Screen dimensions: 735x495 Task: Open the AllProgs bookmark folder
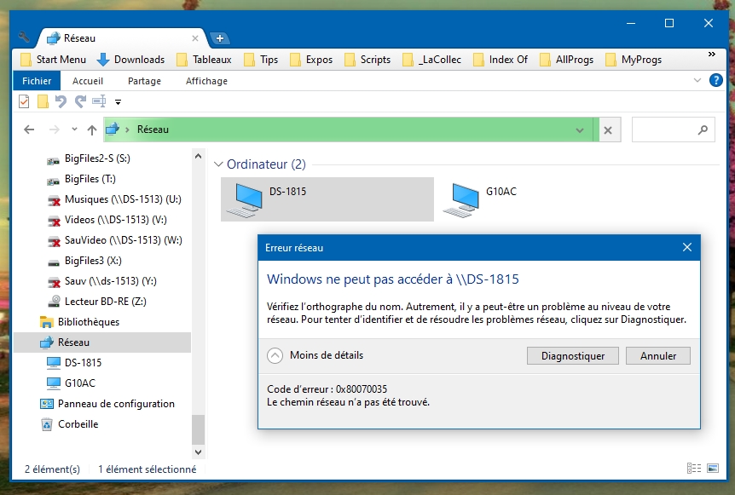[x=567, y=60]
